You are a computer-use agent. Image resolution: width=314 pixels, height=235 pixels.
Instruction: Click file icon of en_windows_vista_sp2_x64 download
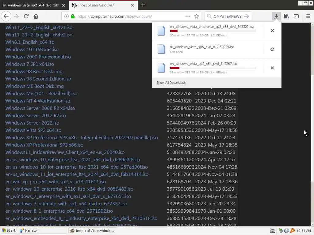[x=161, y=68]
